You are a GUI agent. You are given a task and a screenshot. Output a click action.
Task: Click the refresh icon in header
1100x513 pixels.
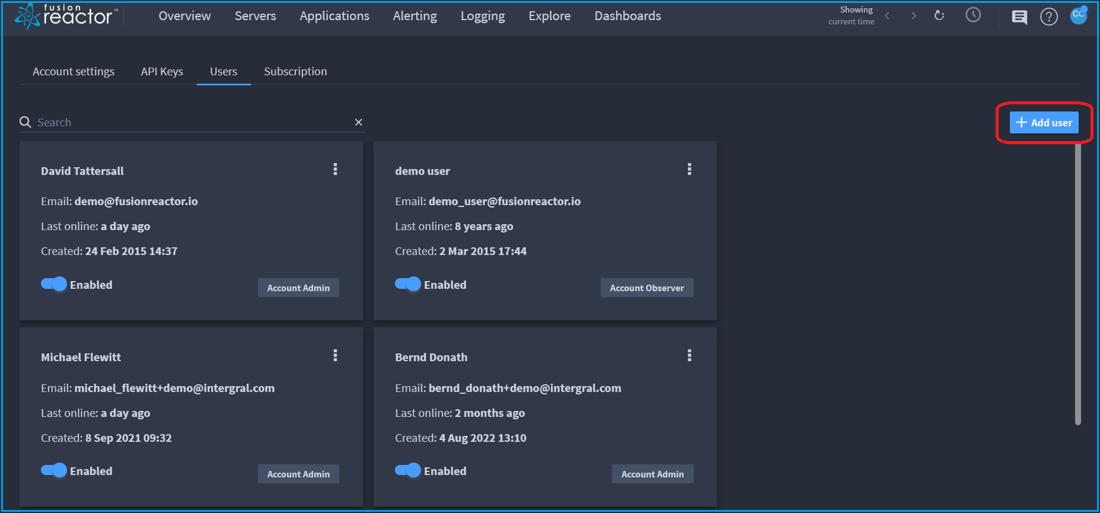tap(939, 15)
